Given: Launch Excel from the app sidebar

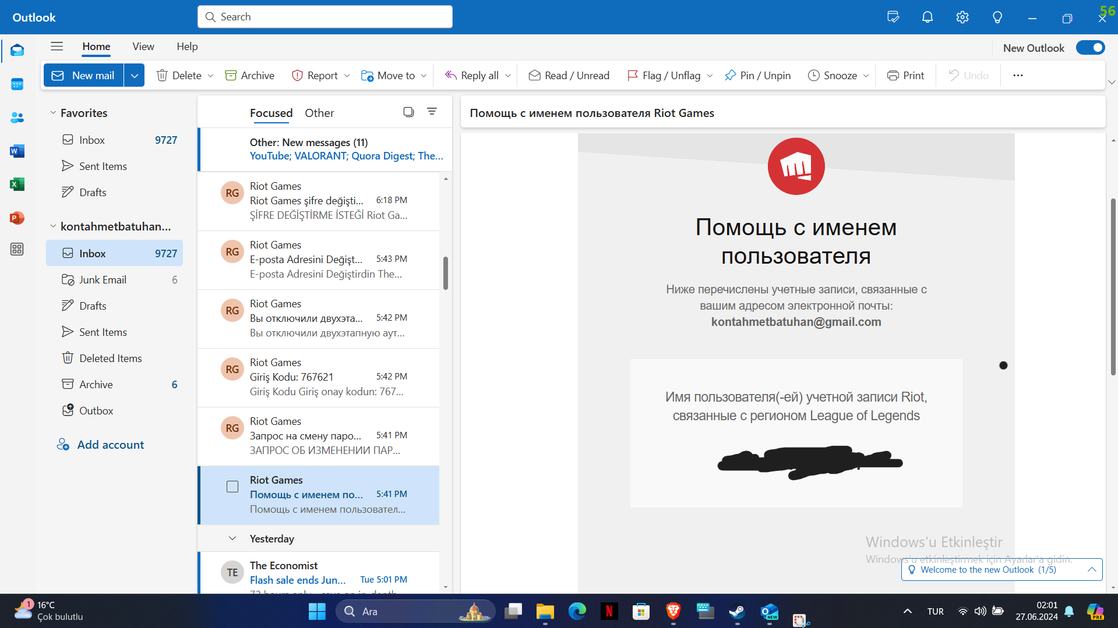Looking at the screenshot, I should click(x=17, y=185).
